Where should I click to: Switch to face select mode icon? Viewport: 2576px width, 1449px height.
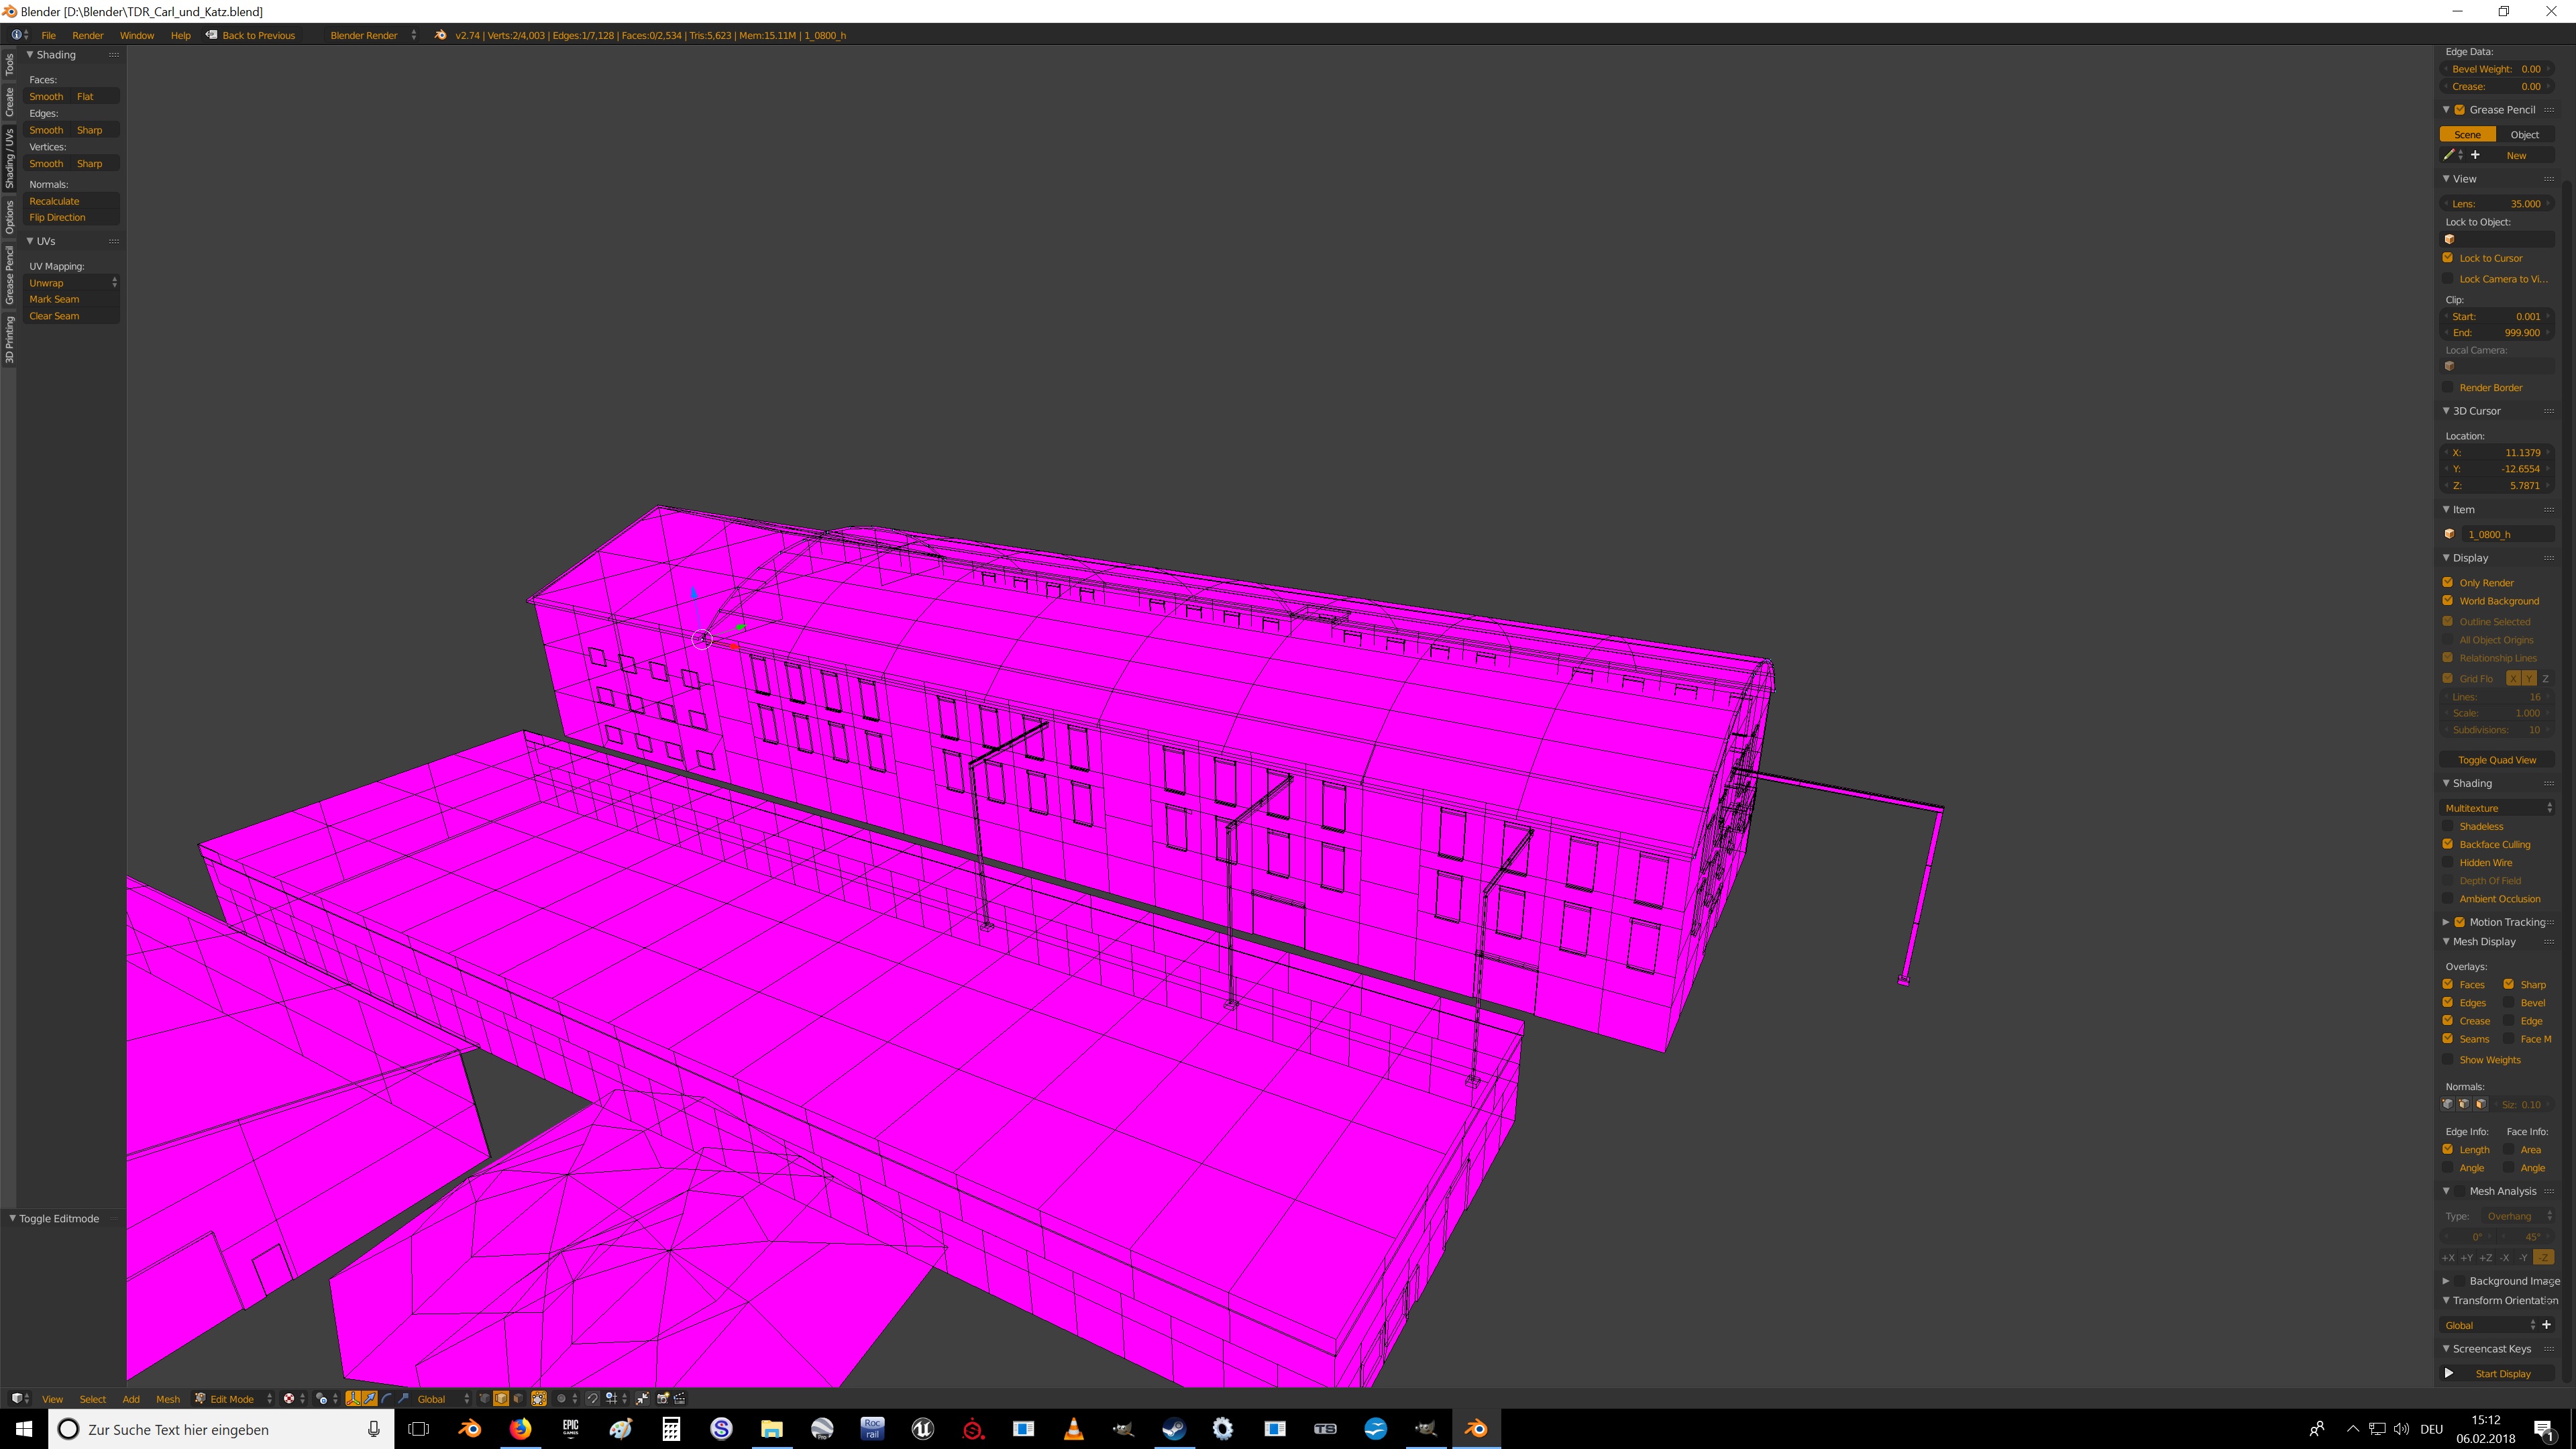click(x=518, y=1399)
